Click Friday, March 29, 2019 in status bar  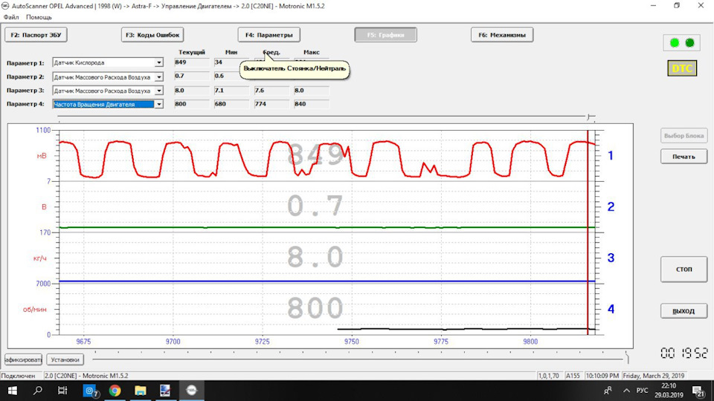[x=654, y=376]
